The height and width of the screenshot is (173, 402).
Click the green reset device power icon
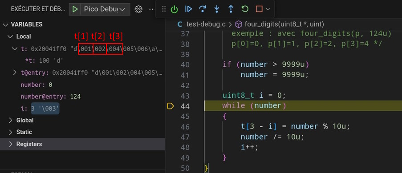coord(175,9)
